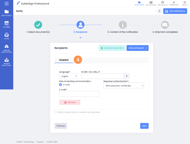This screenshot has height=144, width=190.
Task: Click the ID field help question mark
Action: [127, 76]
